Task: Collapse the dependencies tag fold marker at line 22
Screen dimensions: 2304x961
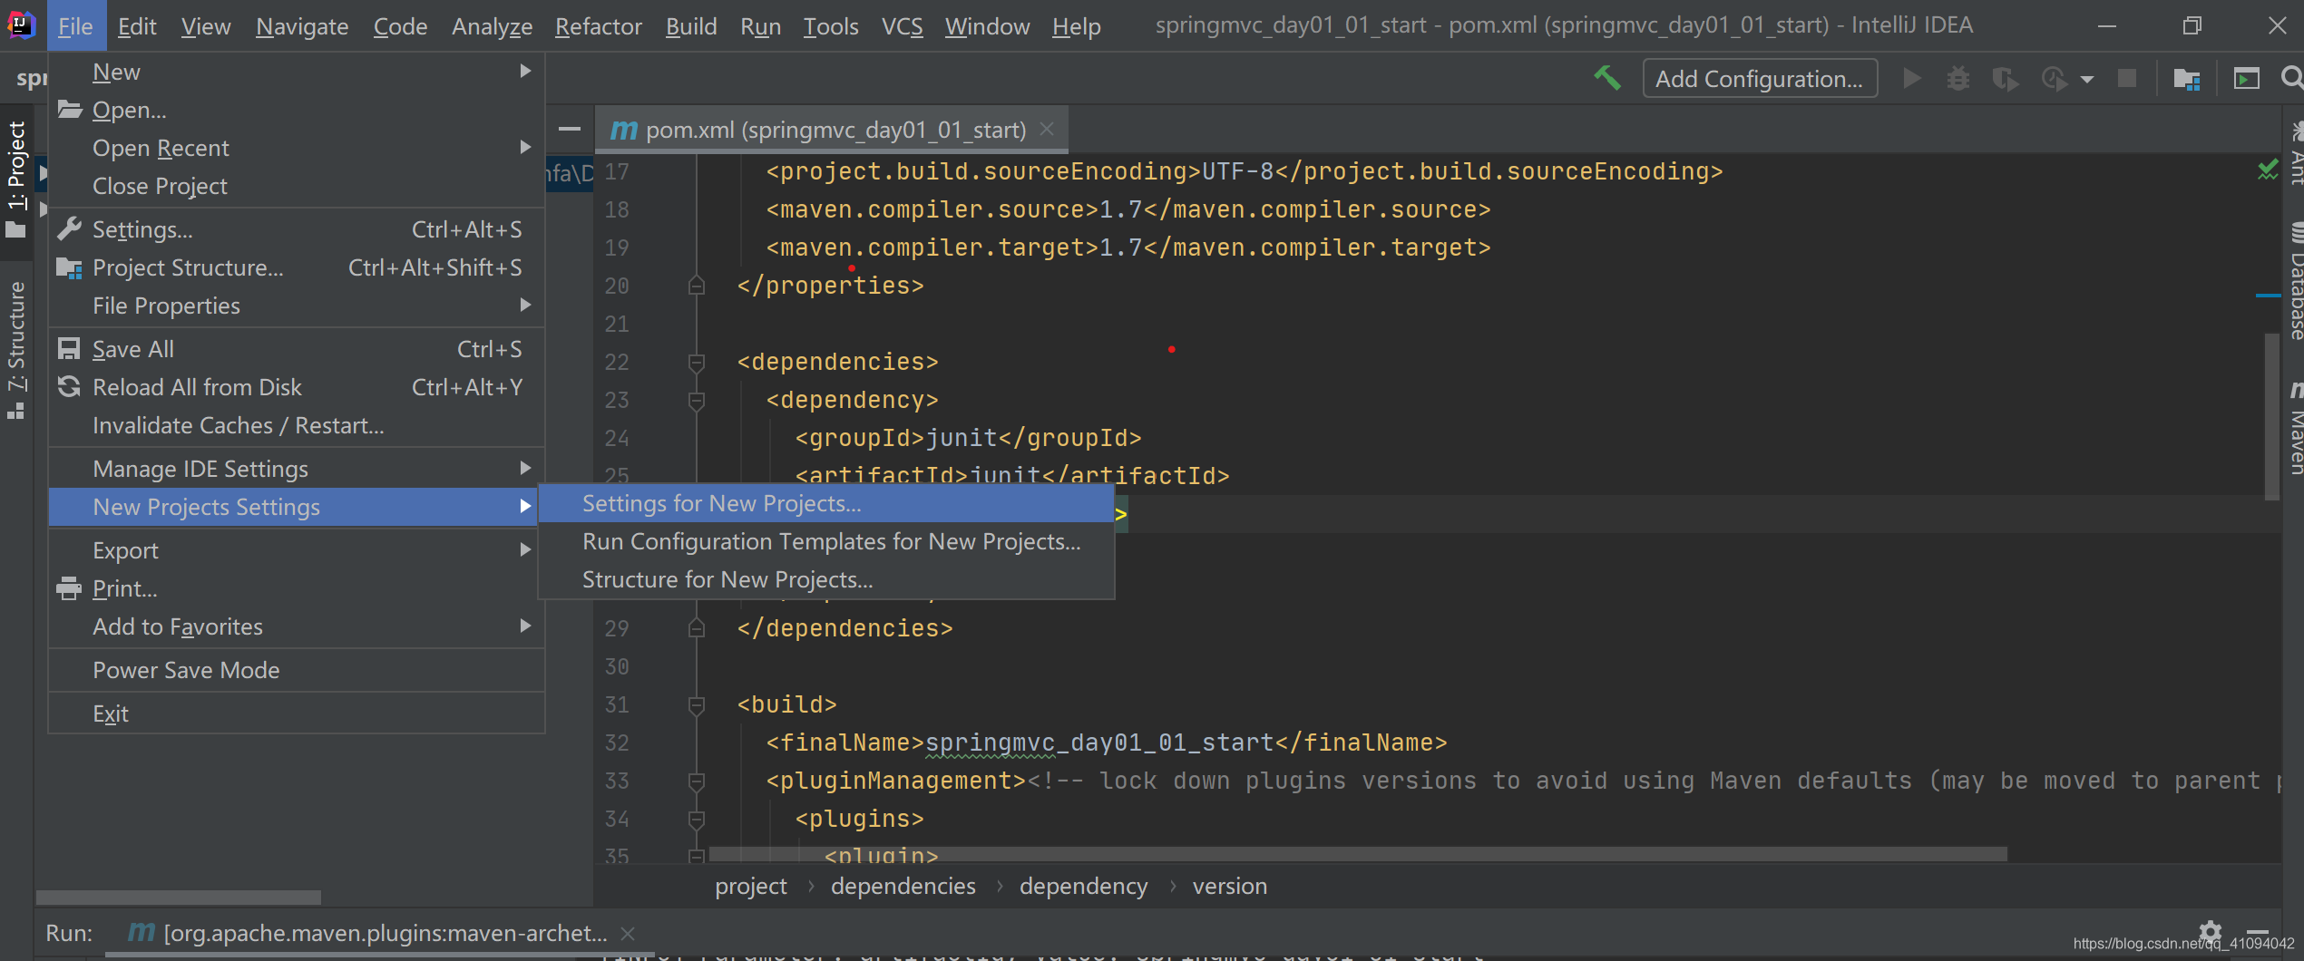Action: 696,362
